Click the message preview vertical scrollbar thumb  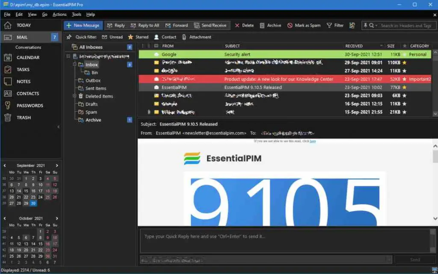tap(435, 156)
